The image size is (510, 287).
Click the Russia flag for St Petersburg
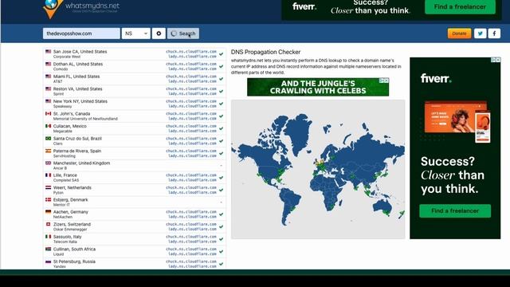48,261
